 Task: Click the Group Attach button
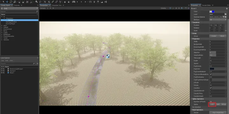click(222, 36)
